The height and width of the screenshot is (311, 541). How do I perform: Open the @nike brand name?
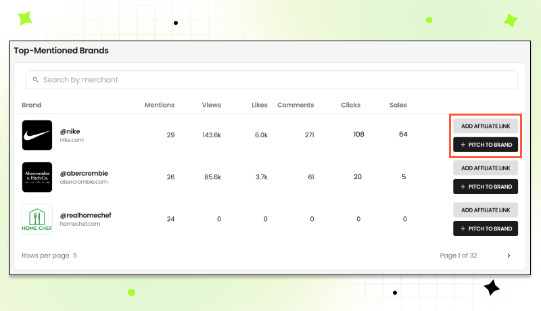(70, 131)
